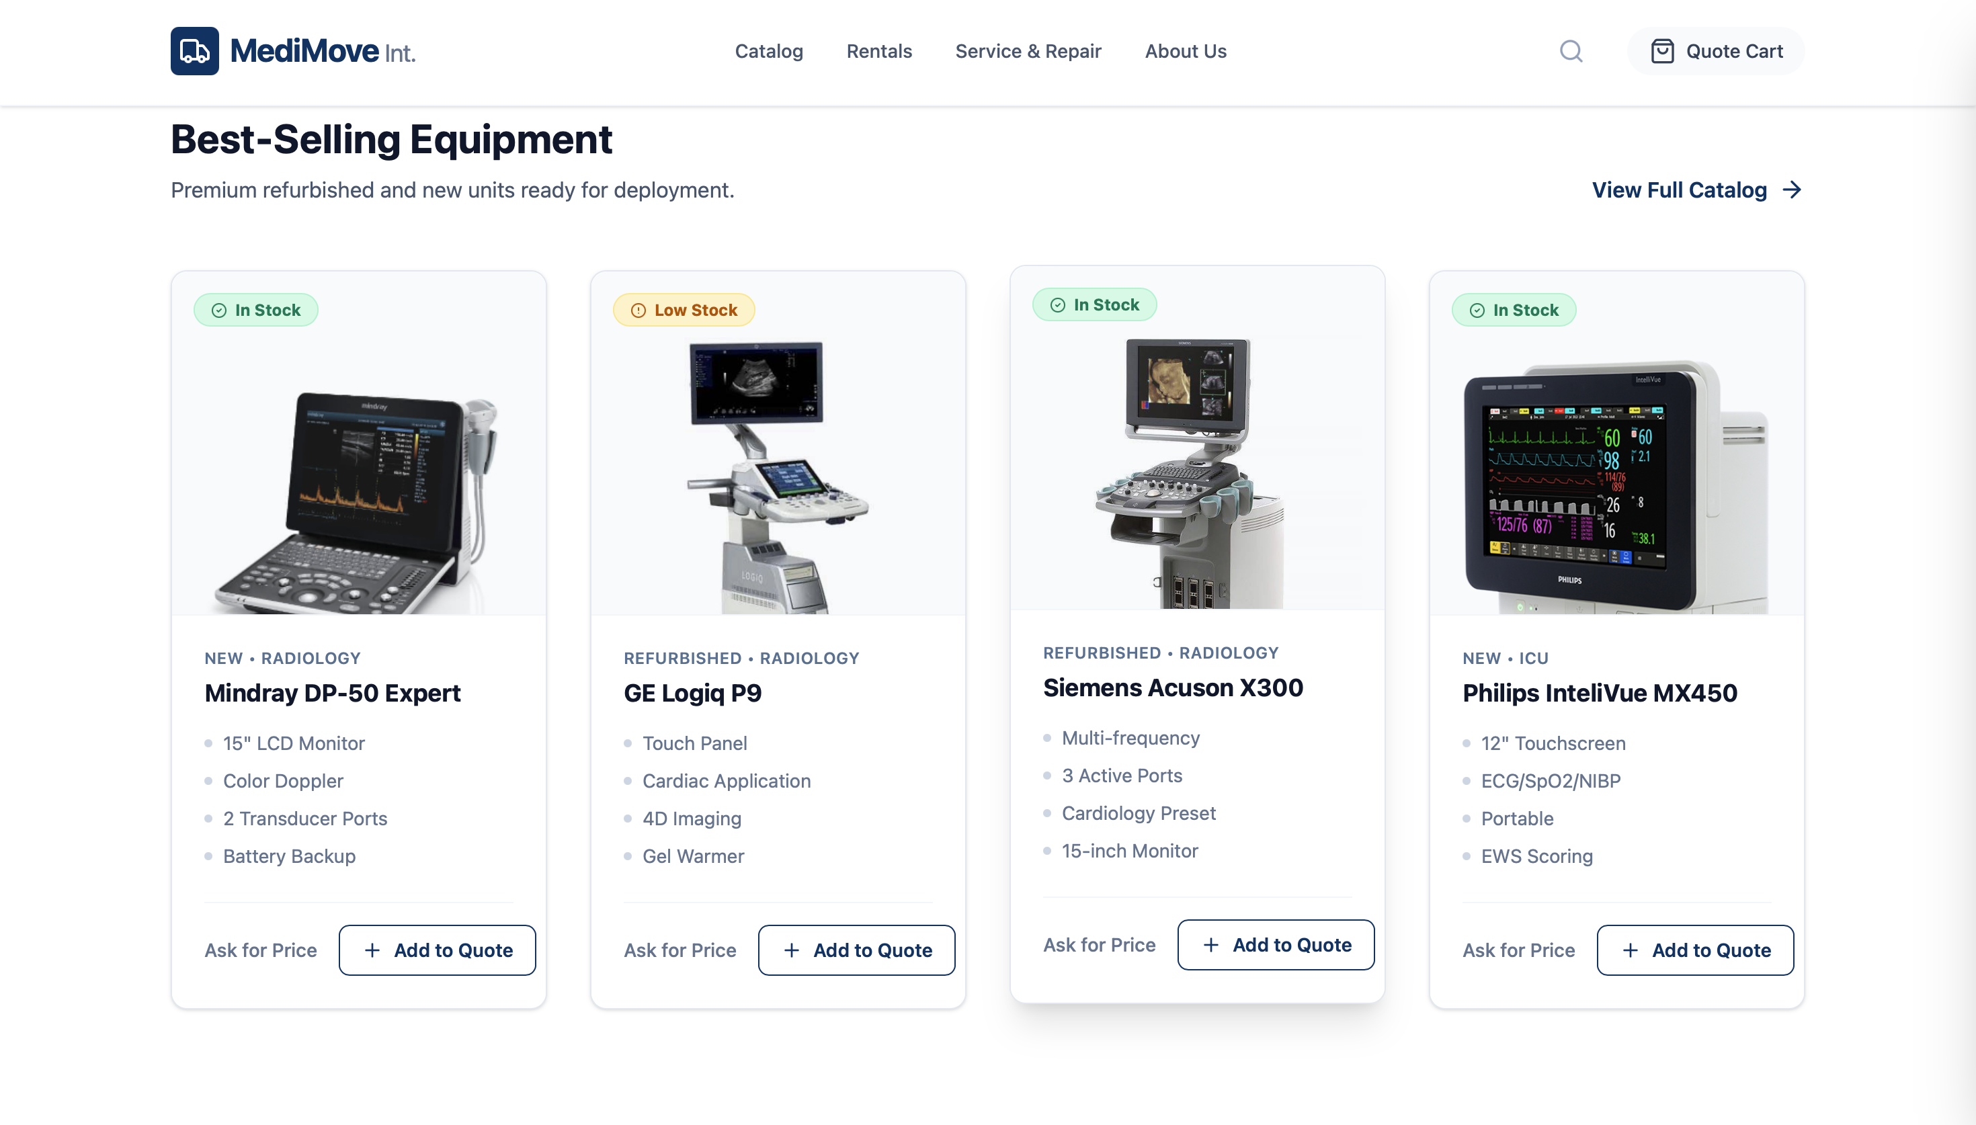The width and height of the screenshot is (1976, 1125).
Task: Click the Siemens Acuson X300 product image
Action: [1197, 473]
